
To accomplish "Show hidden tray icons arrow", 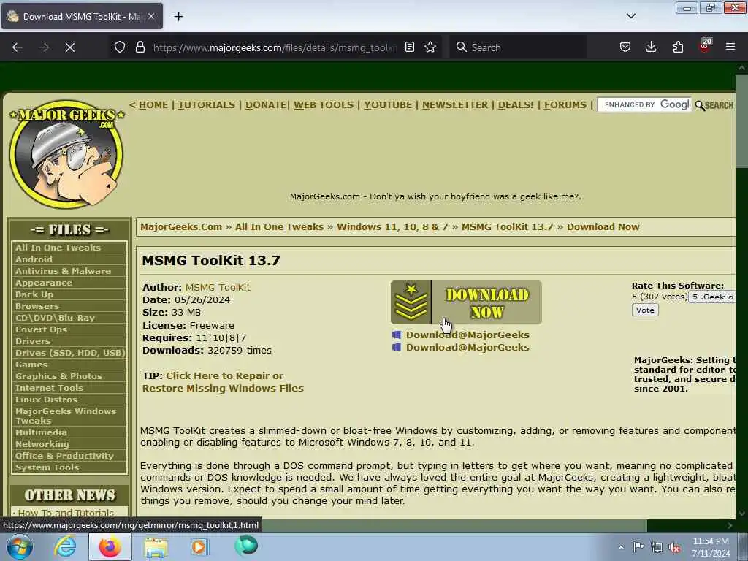I will point(621,548).
